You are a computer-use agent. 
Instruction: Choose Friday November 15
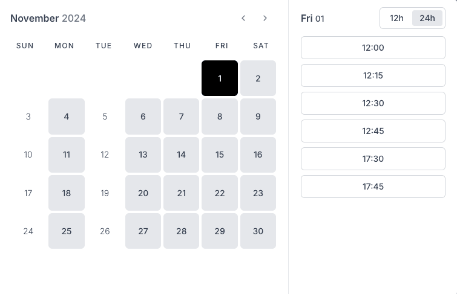[220, 155]
